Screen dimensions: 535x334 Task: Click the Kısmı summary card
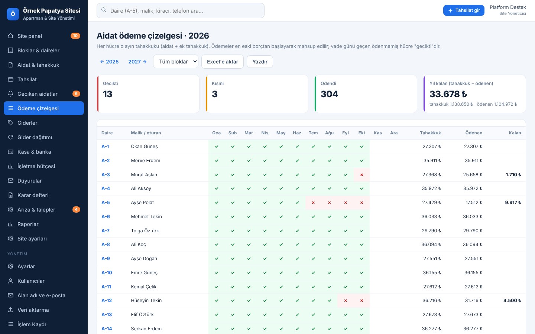pos(257,94)
